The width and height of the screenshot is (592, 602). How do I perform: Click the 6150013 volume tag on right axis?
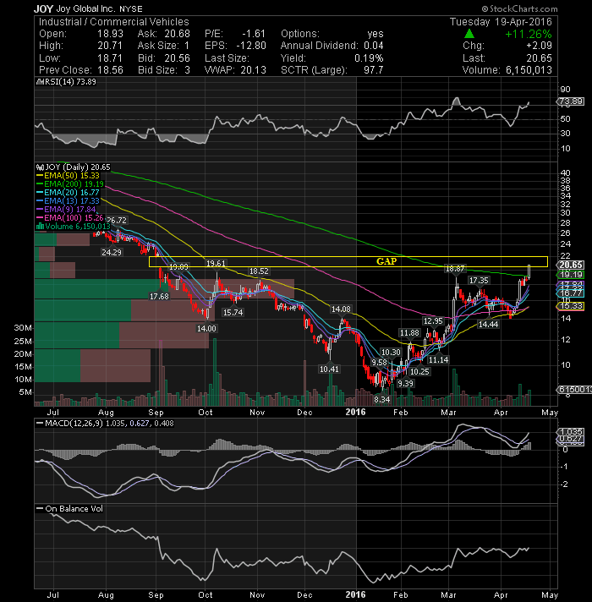pyautogui.click(x=574, y=389)
